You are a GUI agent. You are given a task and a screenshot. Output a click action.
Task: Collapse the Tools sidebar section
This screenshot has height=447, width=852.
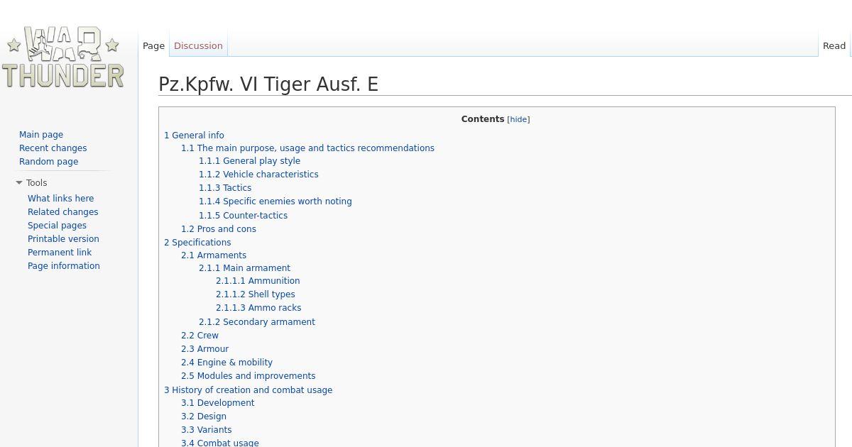pos(31,183)
